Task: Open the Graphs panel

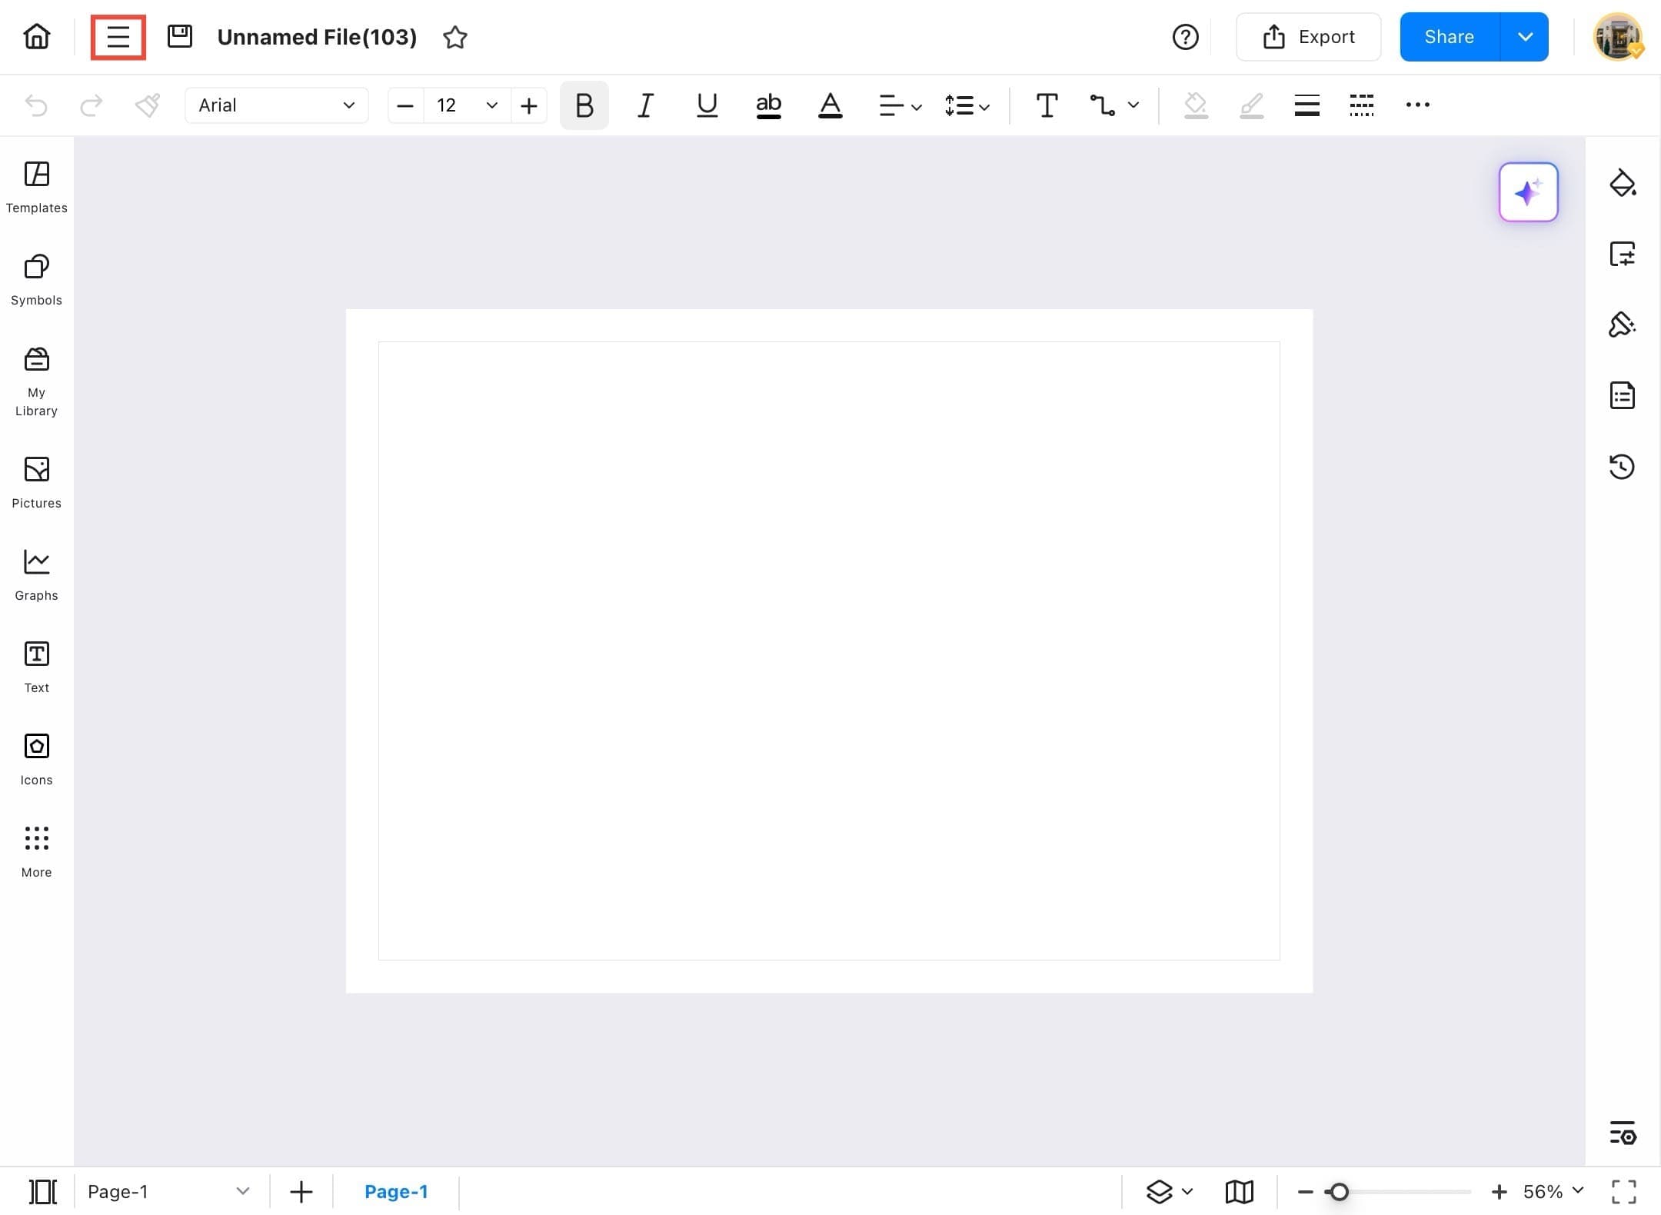Action: (x=36, y=574)
